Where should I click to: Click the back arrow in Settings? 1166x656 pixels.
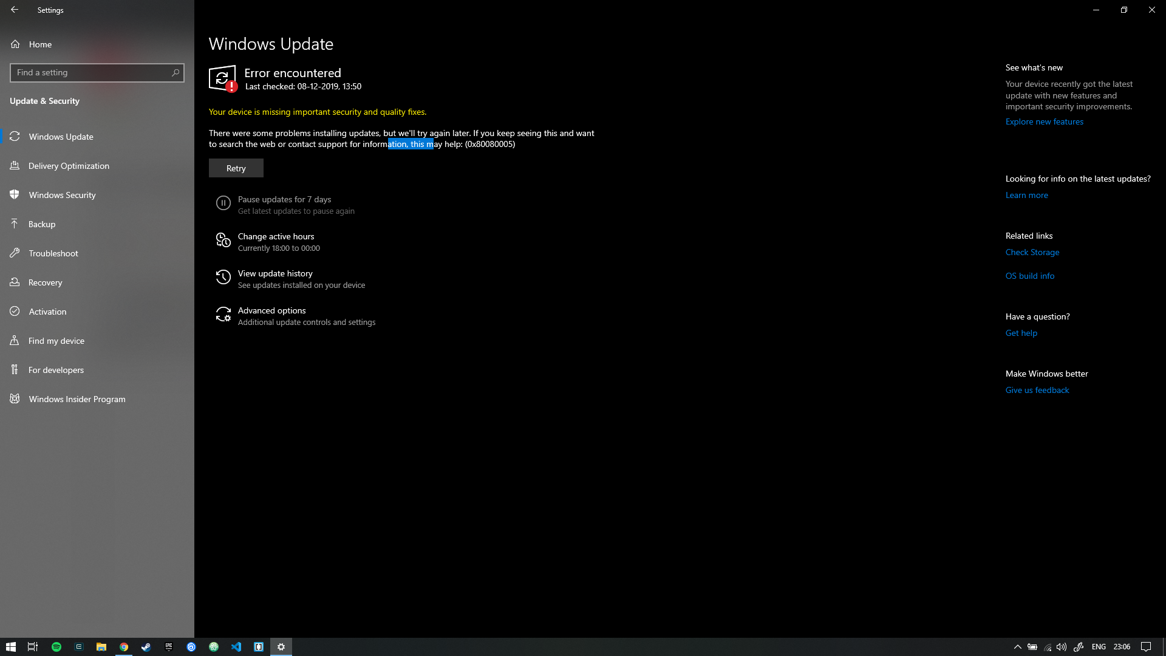(x=15, y=10)
